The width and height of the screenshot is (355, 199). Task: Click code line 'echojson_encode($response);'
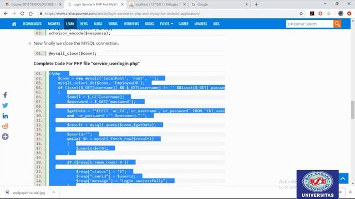pyautogui.click(x=79, y=33)
